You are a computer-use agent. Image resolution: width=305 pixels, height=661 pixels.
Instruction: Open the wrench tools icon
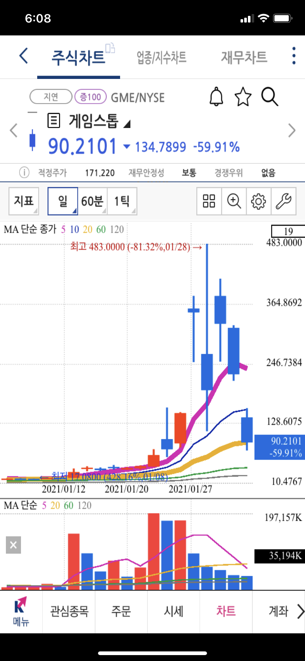tap(283, 201)
